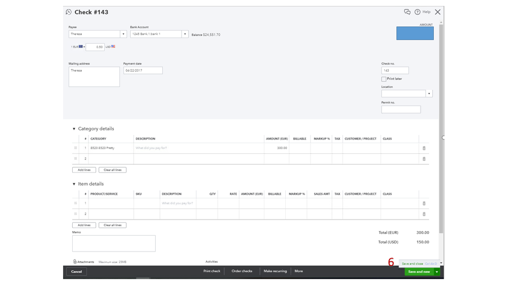Click the Help question mark icon

pos(417,12)
